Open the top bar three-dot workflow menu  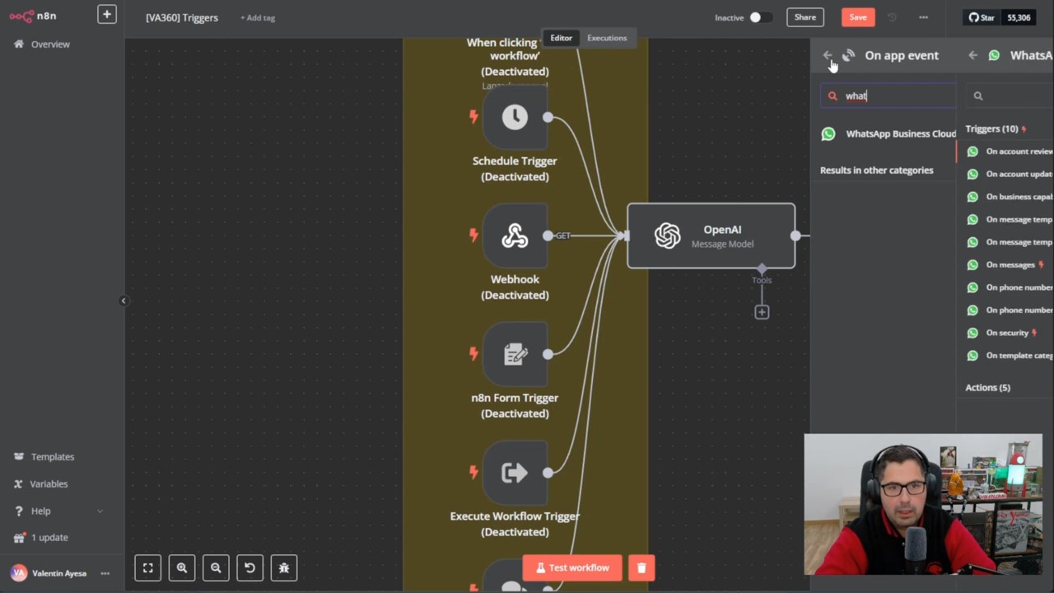coord(923,17)
